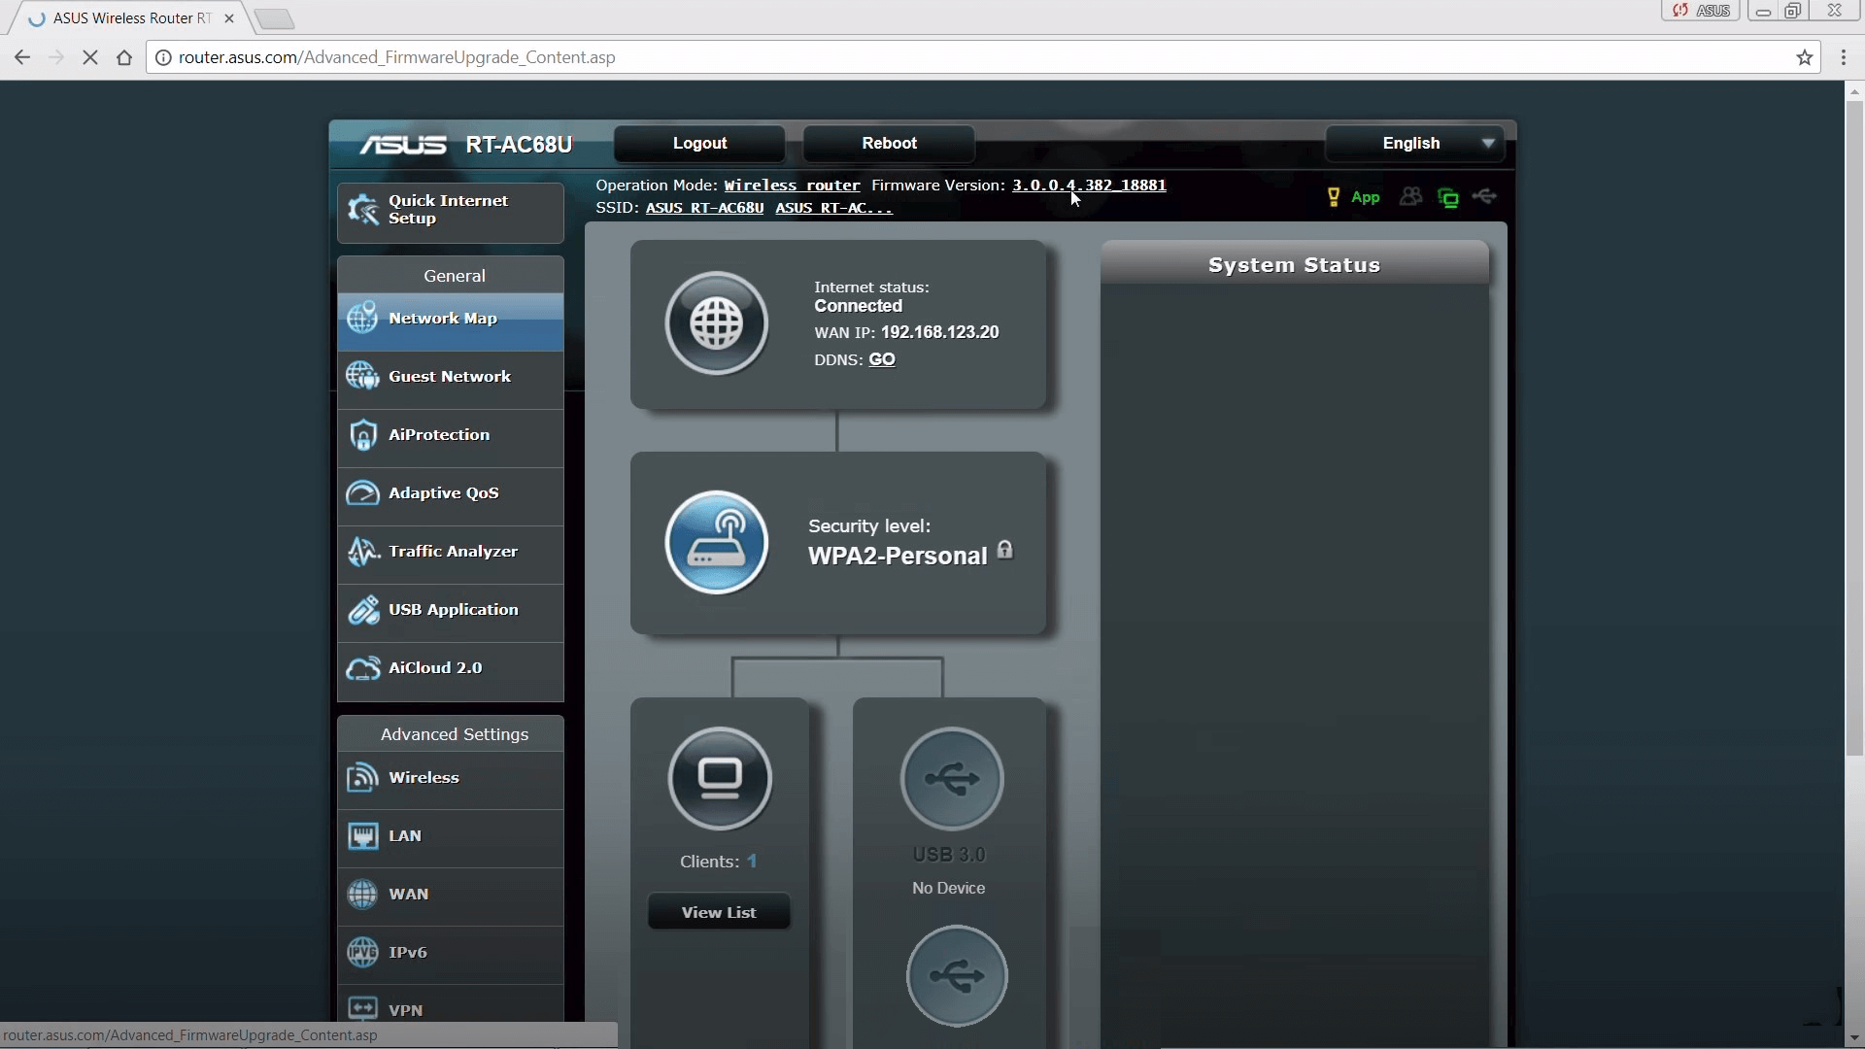Click the ASUS logo in header

(x=403, y=145)
